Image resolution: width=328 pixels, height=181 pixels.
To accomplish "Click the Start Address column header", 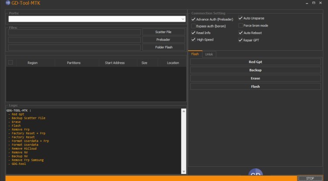I will (115, 63).
